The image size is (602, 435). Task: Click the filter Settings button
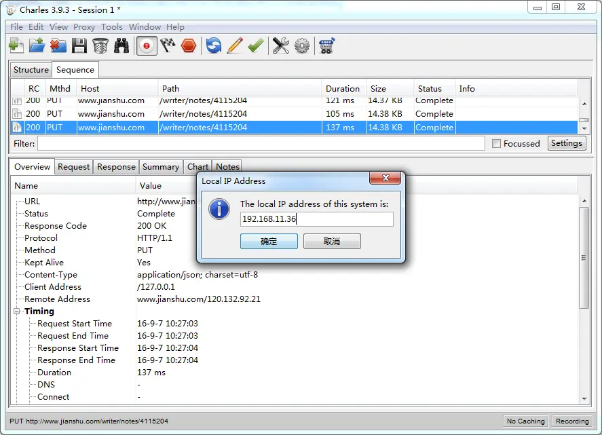tap(567, 143)
